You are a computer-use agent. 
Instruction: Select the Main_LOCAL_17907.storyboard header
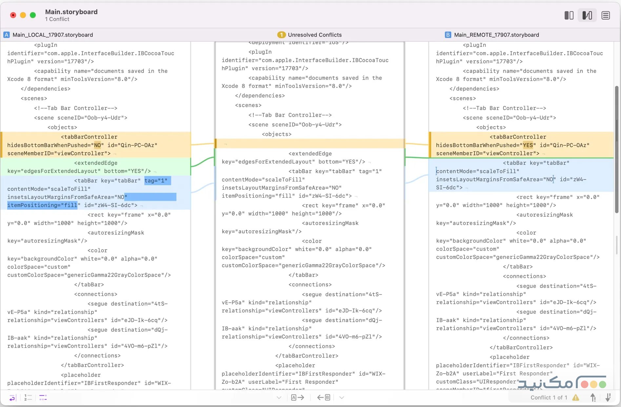coord(52,35)
